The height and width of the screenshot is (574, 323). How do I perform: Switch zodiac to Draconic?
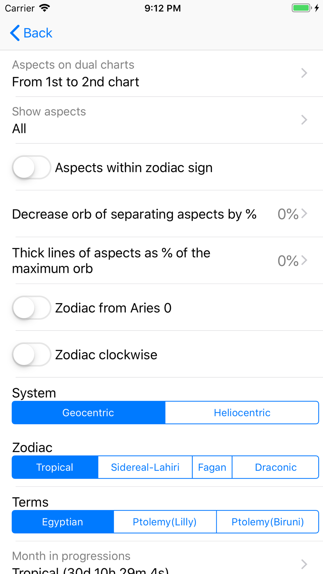(x=276, y=467)
